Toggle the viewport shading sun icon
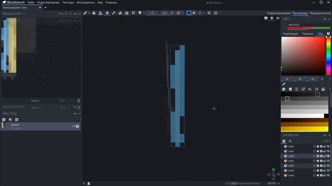Screen dimensions: 332x186 272,18
